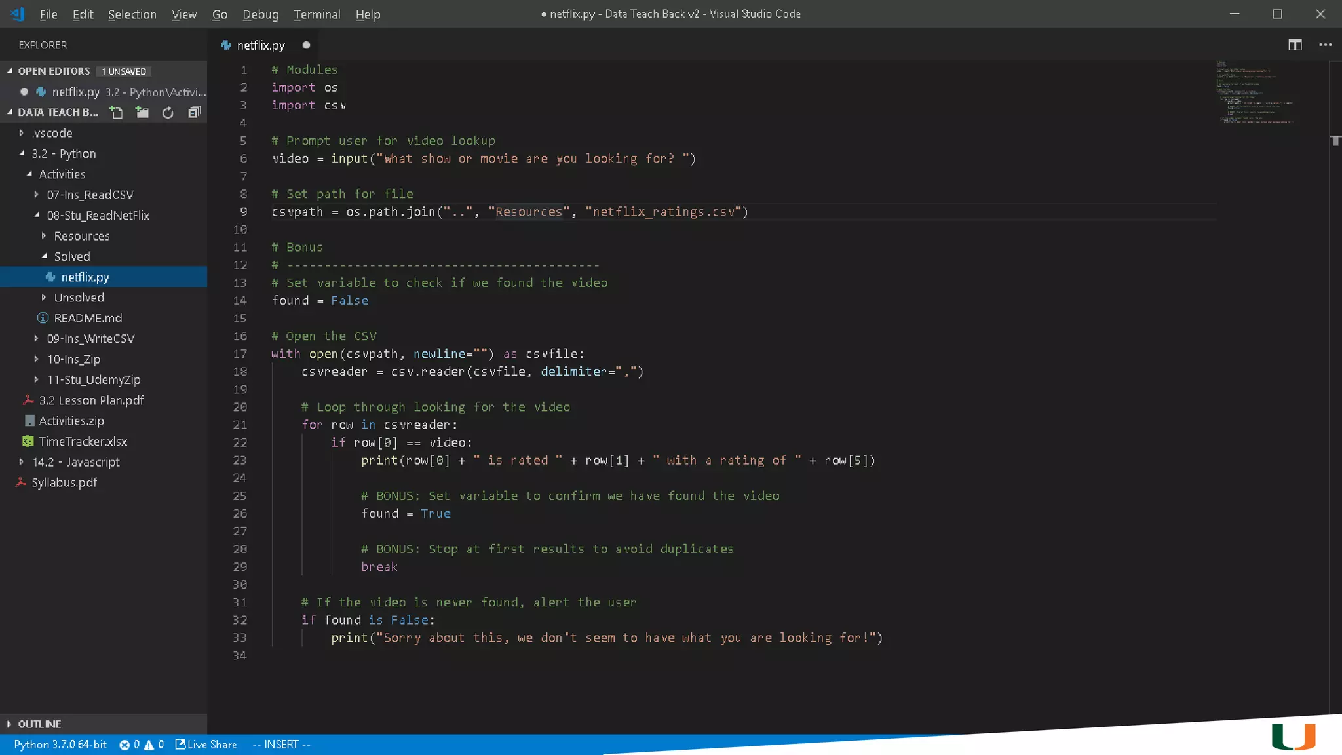1342x755 pixels.
Task: Open the 3.2 Lesson Plan.pdf file
Action: 91,400
